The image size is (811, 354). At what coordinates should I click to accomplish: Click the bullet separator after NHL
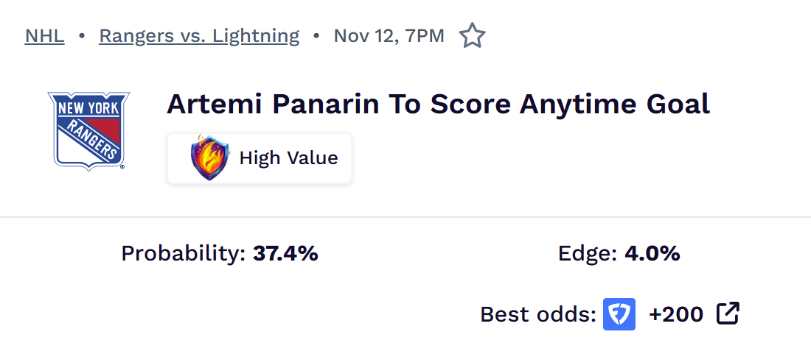(82, 35)
